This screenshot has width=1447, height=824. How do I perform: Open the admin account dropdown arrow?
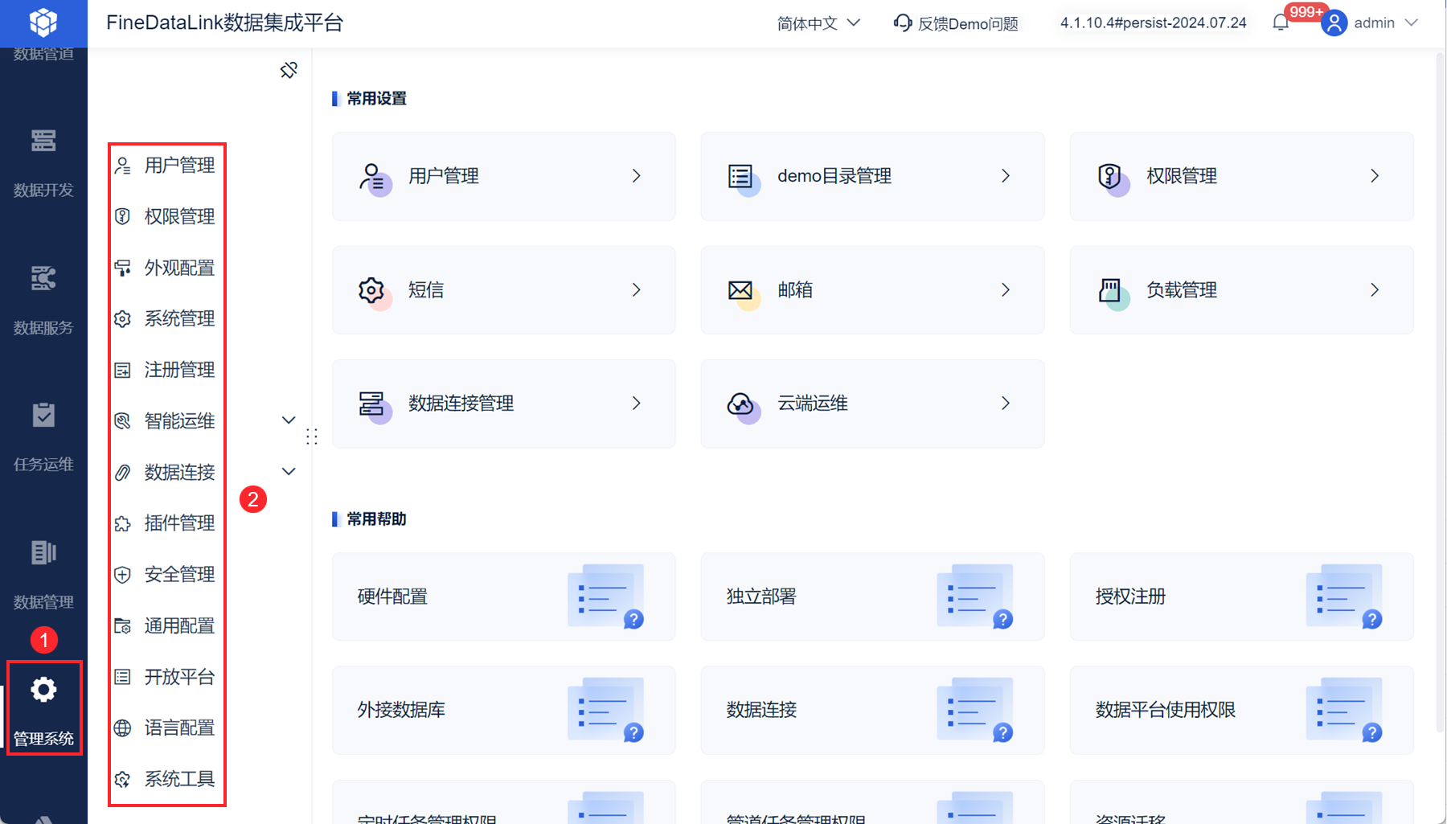1412,23
